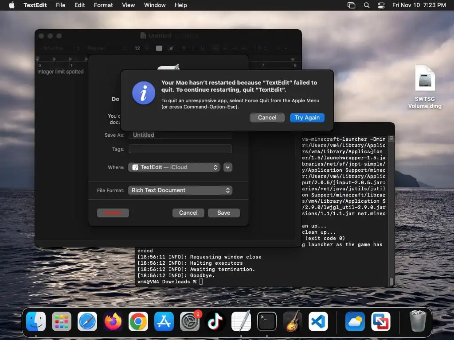Click the 'Goodbye.' log line in Terminal
Viewport: 454px width, 340px height.
(177, 275)
